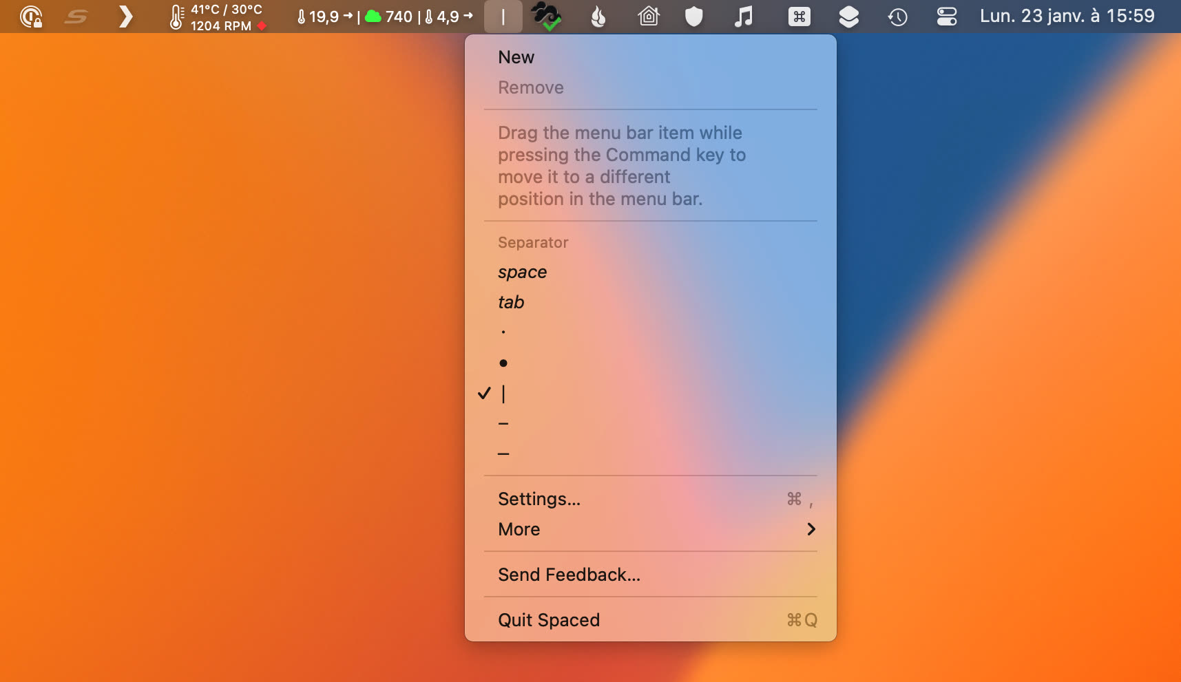The height and width of the screenshot is (682, 1181).
Task: Select the space separator option
Action: tap(651, 272)
